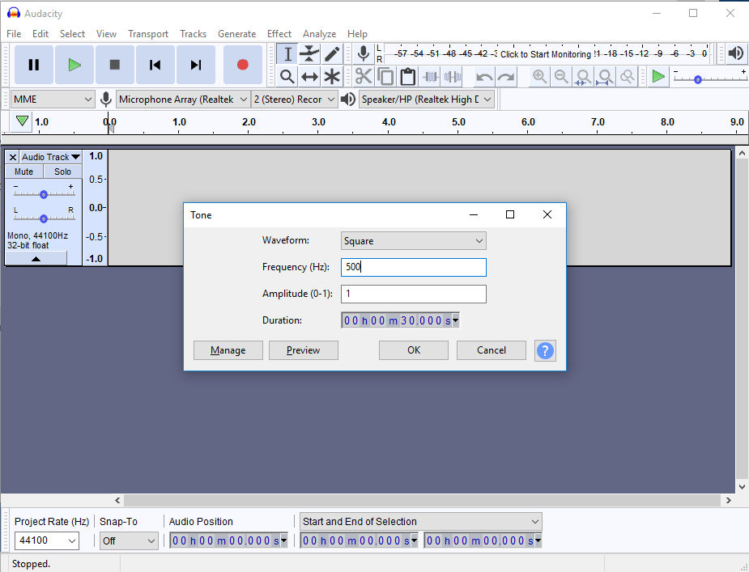Open the Generate menu

click(x=236, y=34)
